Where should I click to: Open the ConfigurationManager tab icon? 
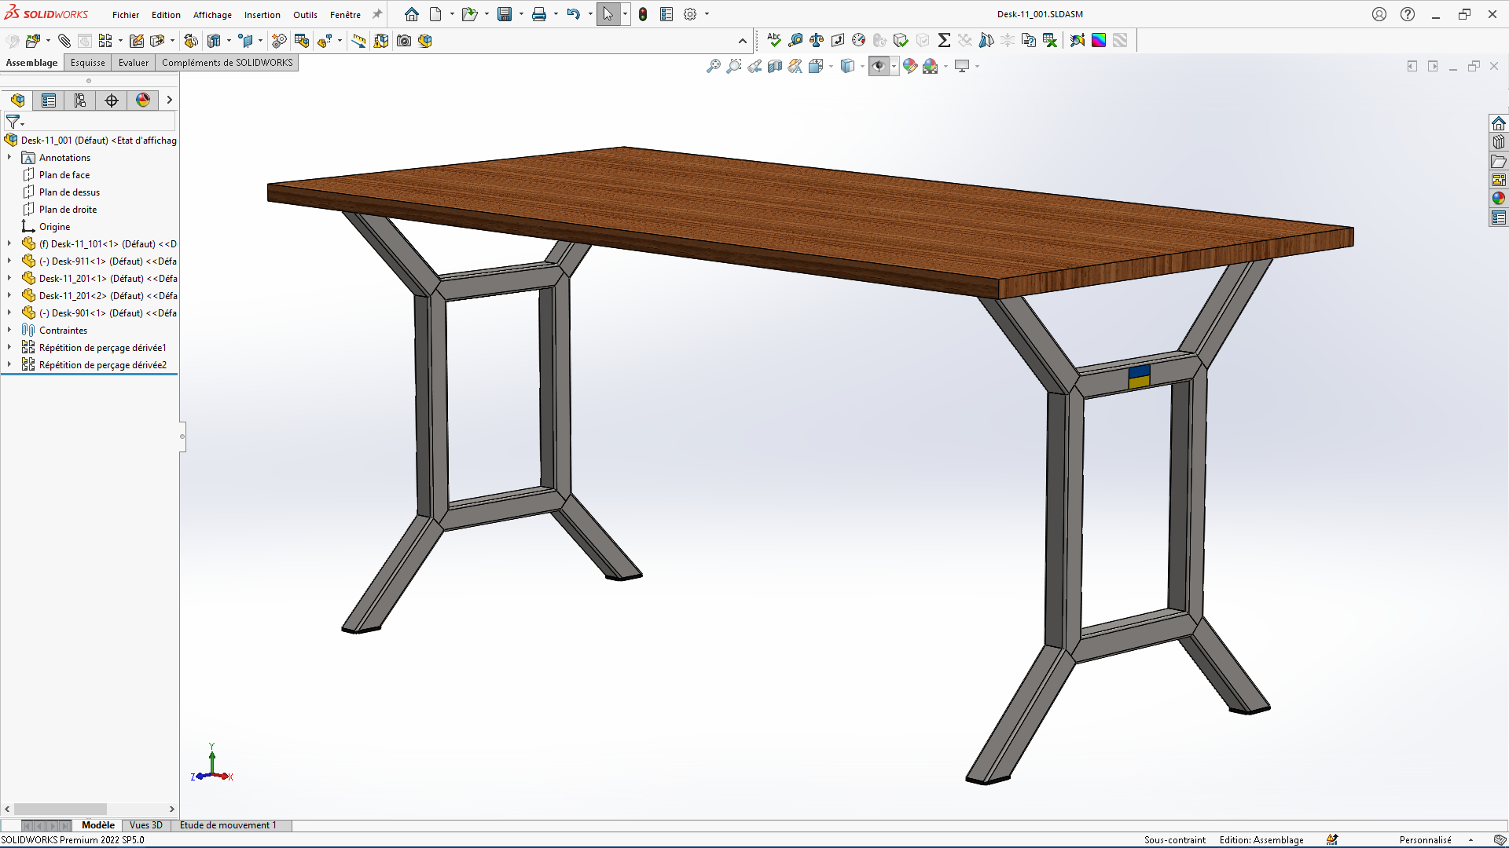point(80,101)
